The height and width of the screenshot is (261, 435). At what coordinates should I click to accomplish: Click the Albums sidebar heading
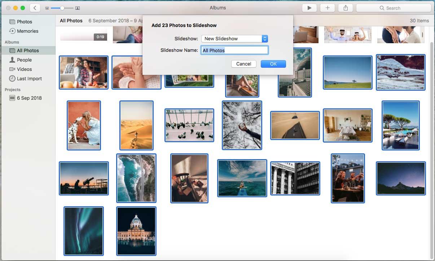pyautogui.click(x=12, y=42)
